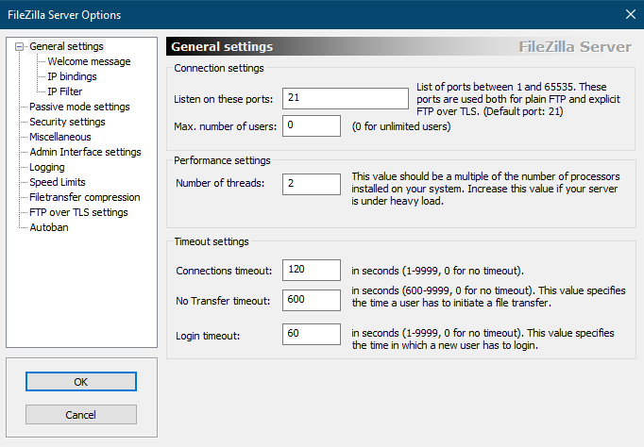The width and height of the screenshot is (644, 447).
Task: Select Miscellaneous in the tree
Action: click(x=60, y=137)
